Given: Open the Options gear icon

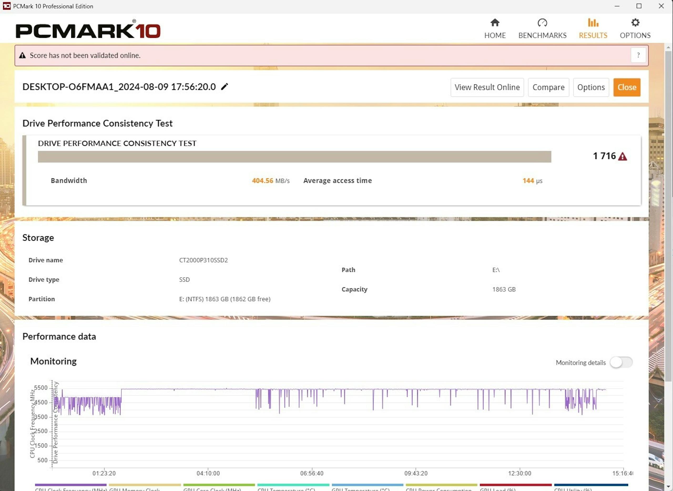Looking at the screenshot, I should [635, 23].
